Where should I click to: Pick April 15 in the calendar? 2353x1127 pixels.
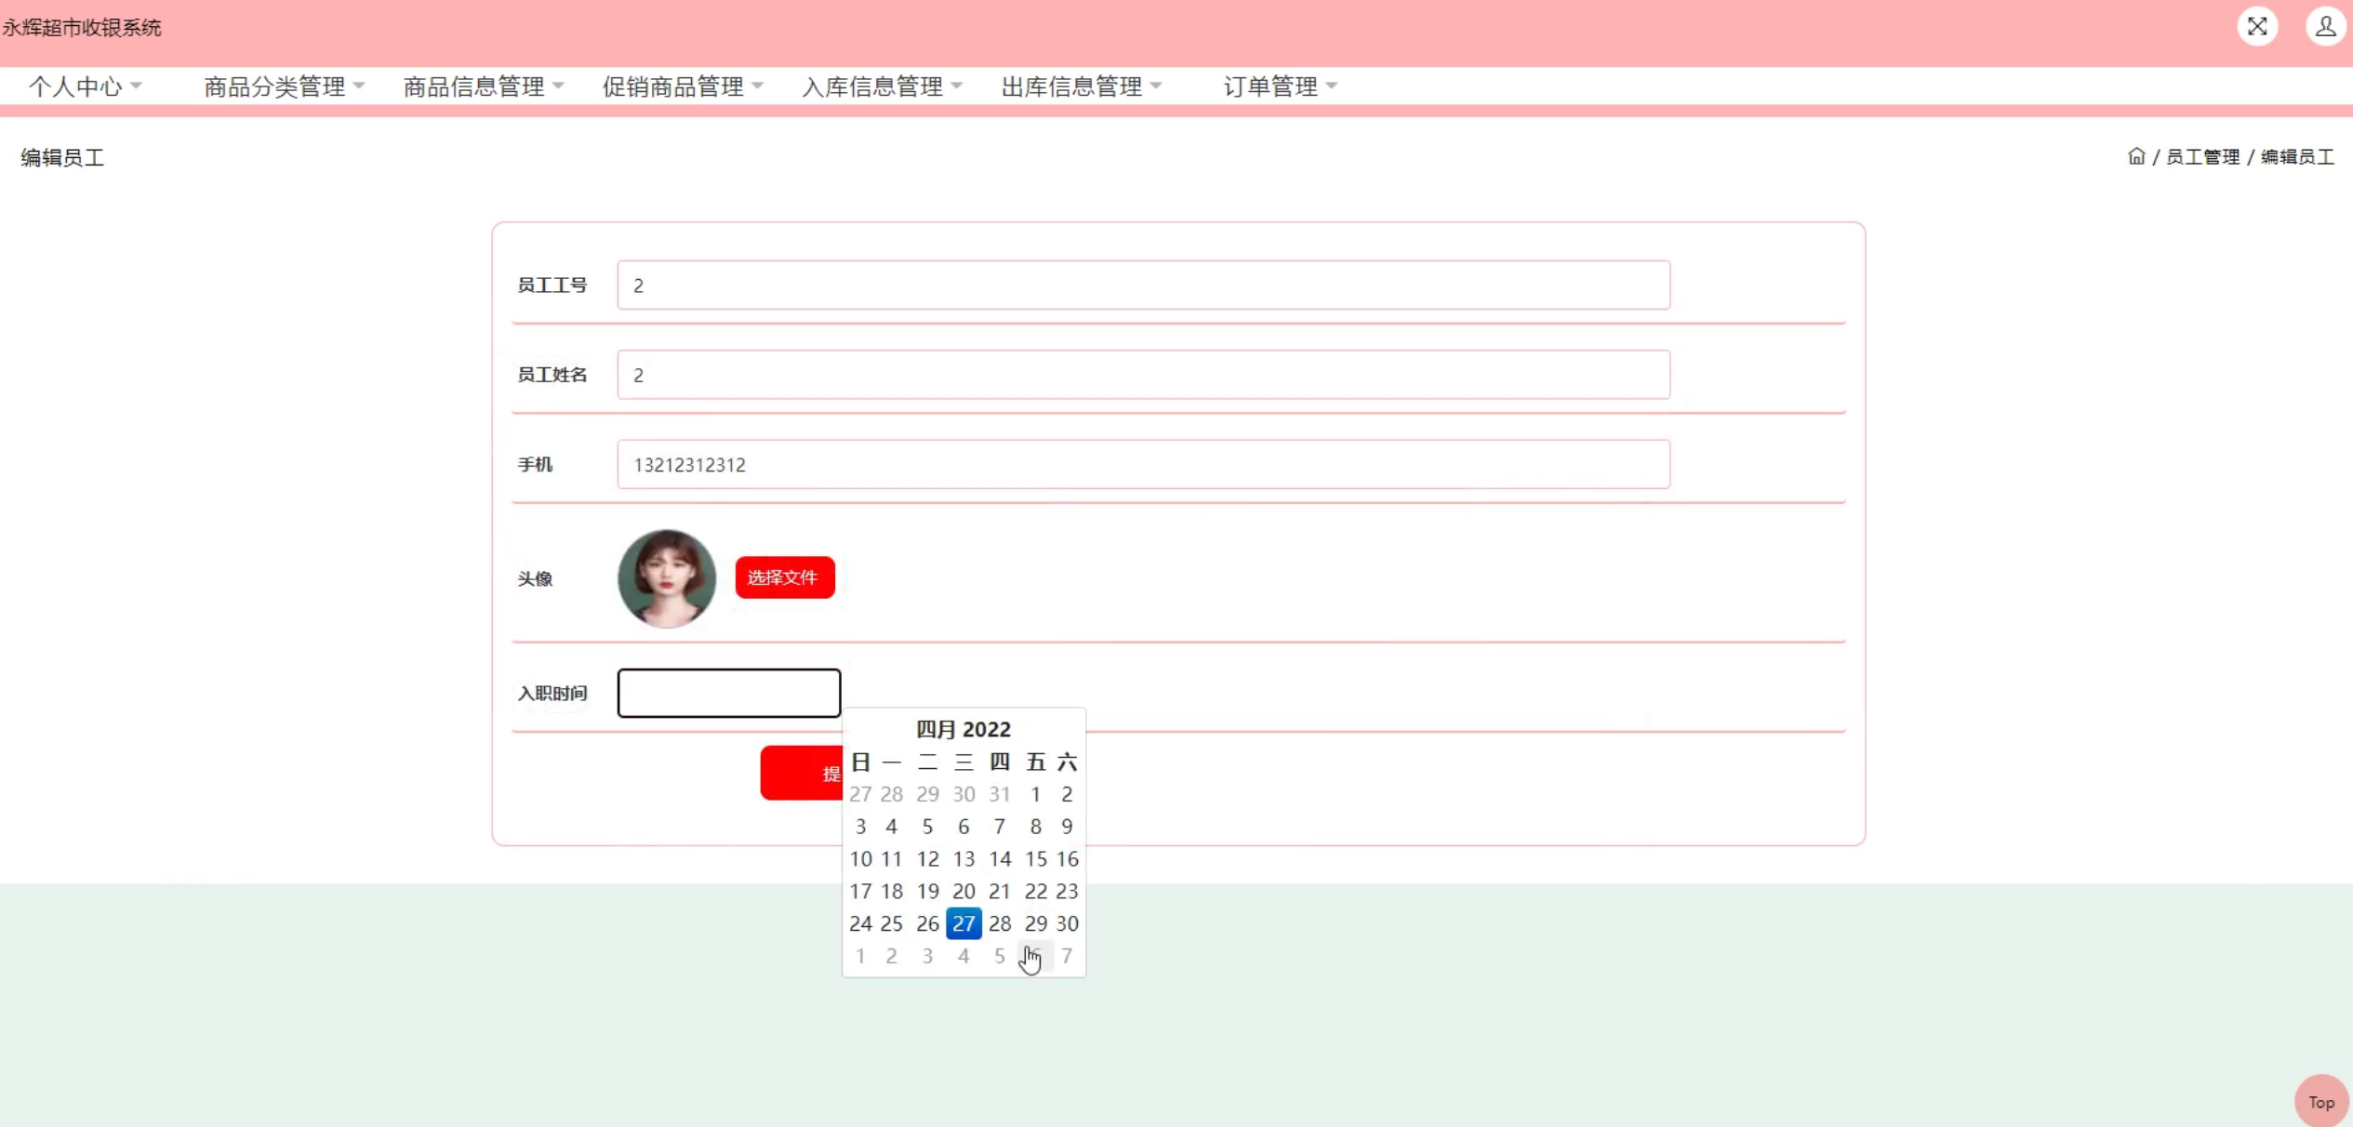(x=1035, y=859)
